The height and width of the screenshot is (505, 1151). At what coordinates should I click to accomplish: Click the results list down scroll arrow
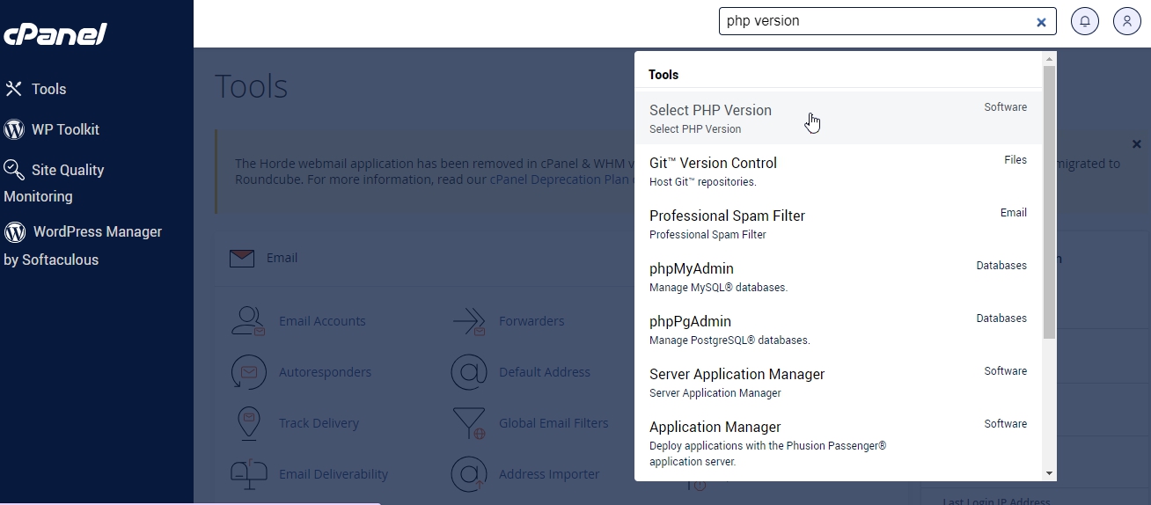coord(1049,473)
